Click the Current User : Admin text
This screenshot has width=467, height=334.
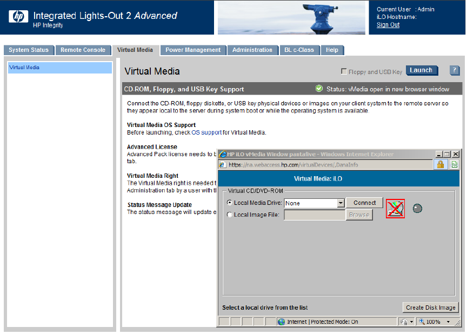coord(405,9)
